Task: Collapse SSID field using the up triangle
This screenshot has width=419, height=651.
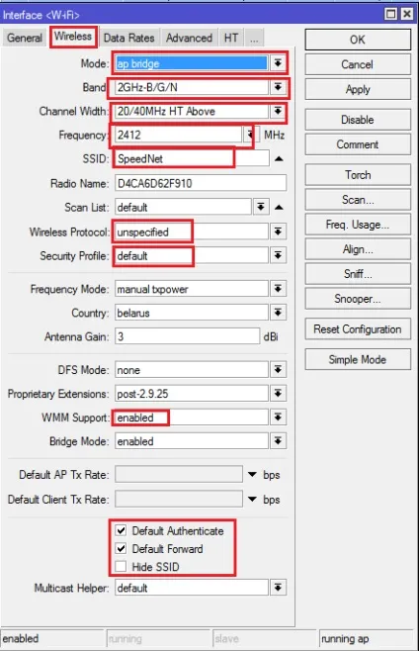Action: pos(279,158)
